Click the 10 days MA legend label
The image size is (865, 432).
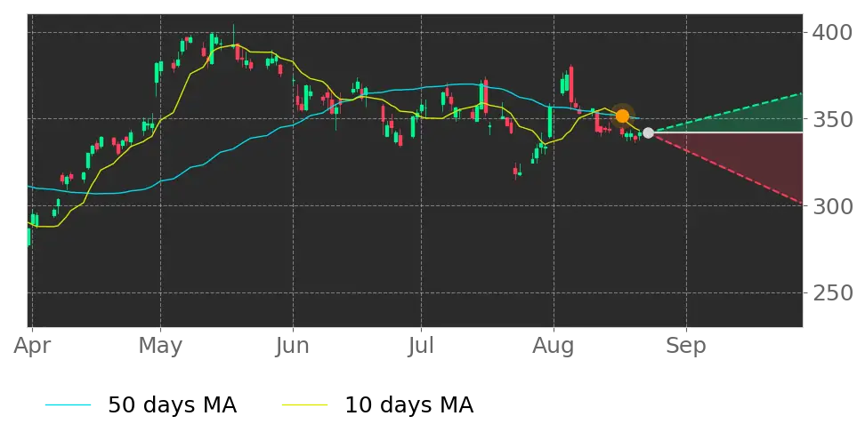tap(408, 405)
